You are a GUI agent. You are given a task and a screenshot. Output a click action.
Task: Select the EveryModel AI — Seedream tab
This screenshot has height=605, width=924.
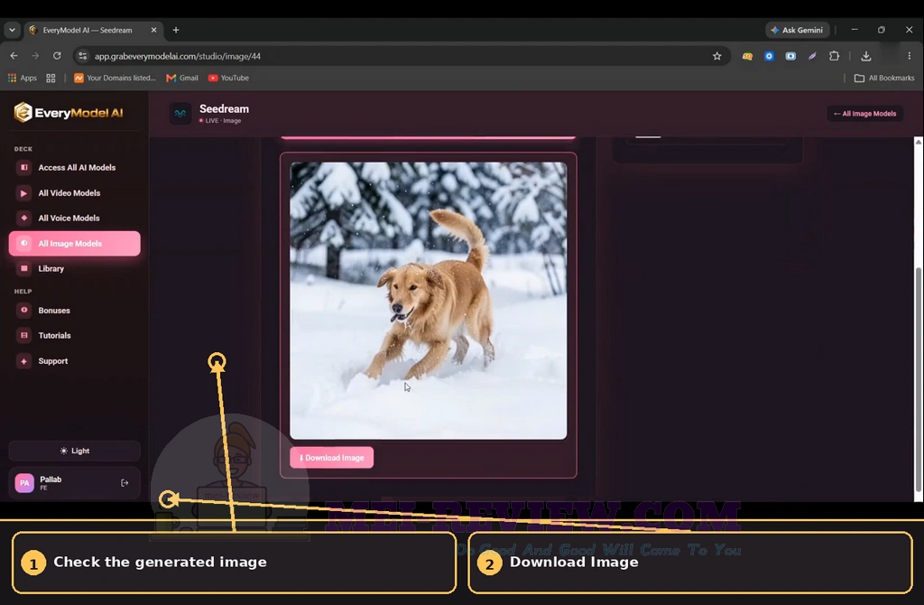93,30
